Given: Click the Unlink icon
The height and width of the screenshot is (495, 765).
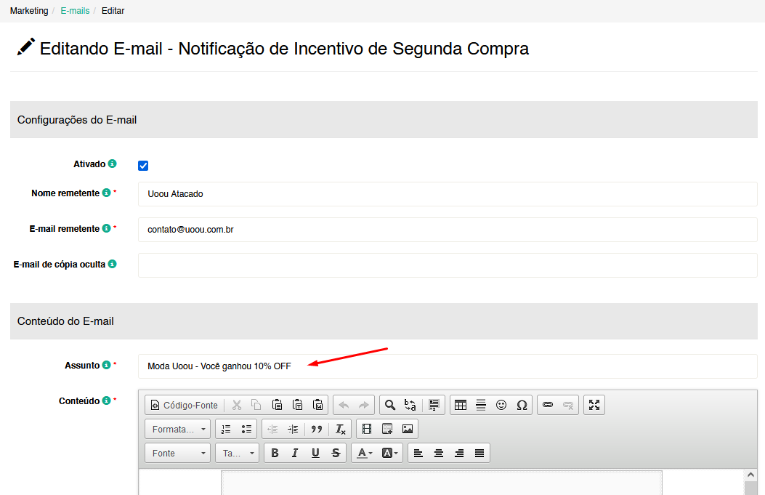Looking at the screenshot, I should click(x=568, y=405).
